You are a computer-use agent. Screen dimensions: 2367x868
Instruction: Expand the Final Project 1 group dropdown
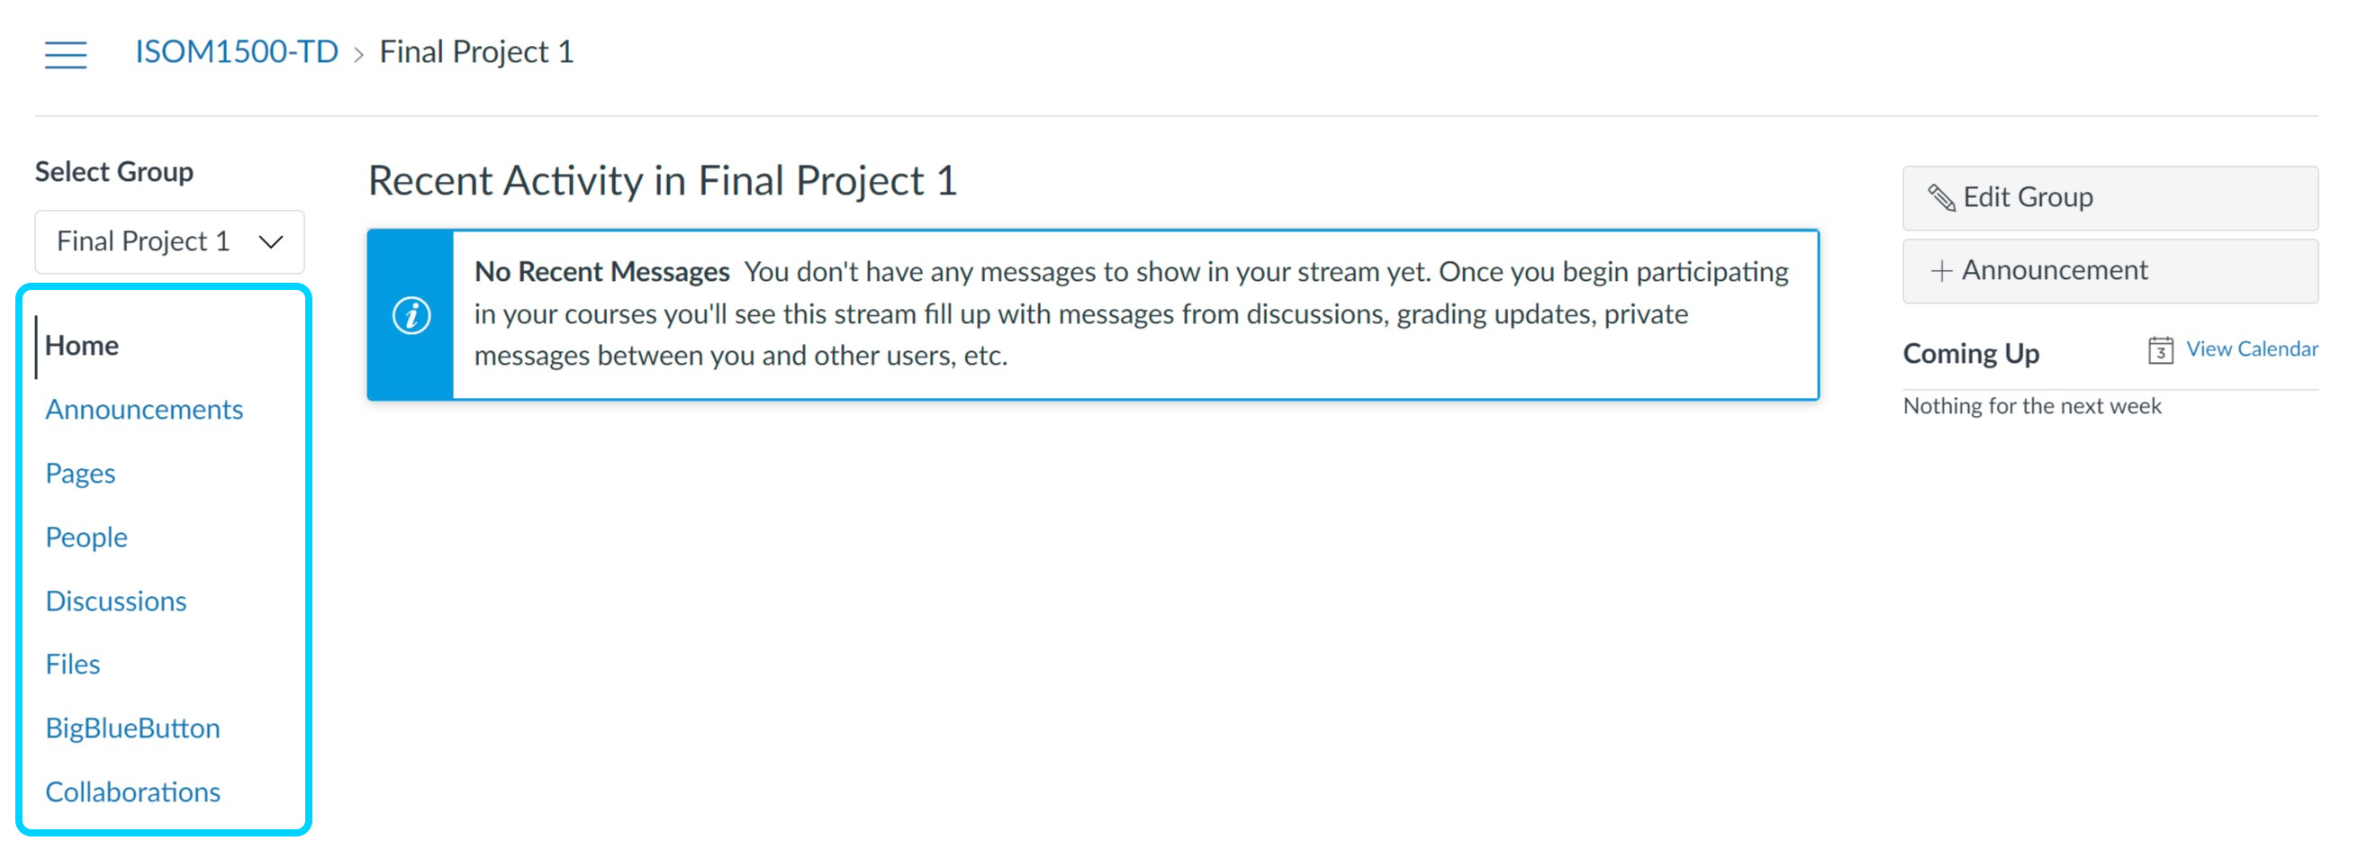point(169,241)
